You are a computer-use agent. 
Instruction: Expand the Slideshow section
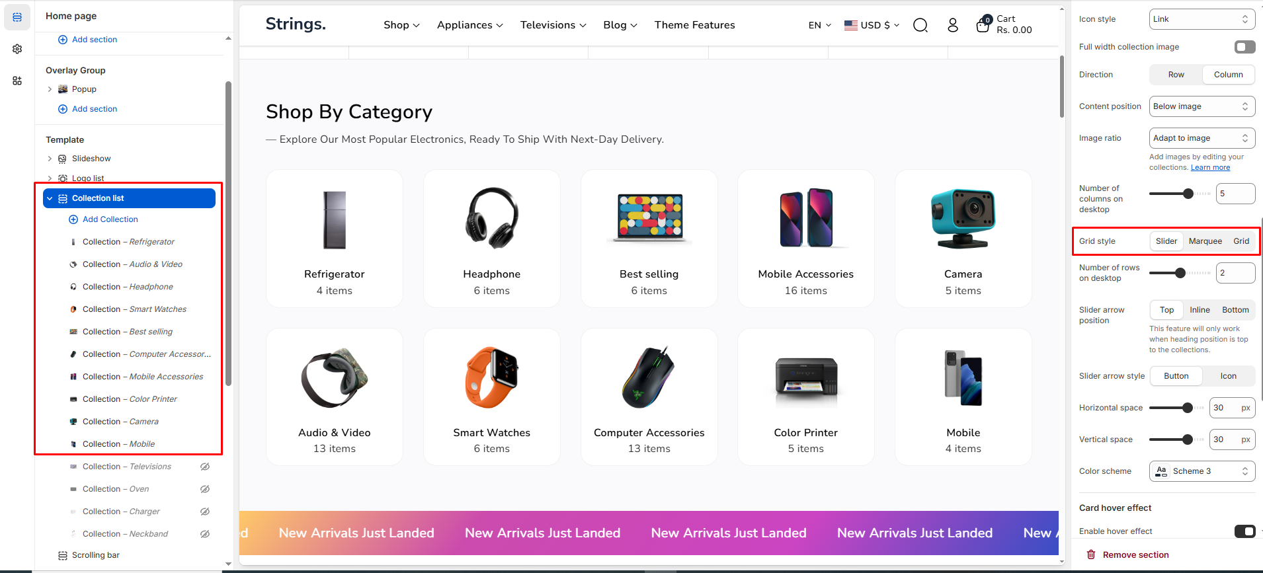(x=50, y=159)
